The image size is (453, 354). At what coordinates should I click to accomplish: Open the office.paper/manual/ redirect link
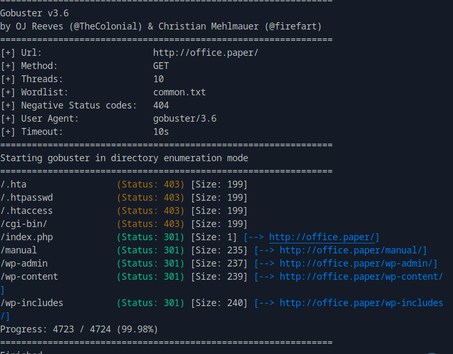(x=353, y=250)
